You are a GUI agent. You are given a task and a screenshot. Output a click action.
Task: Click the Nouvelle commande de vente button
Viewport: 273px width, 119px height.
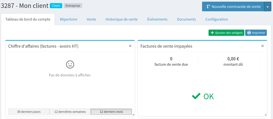click(233, 6)
